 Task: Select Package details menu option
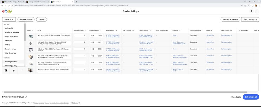point(11,61)
